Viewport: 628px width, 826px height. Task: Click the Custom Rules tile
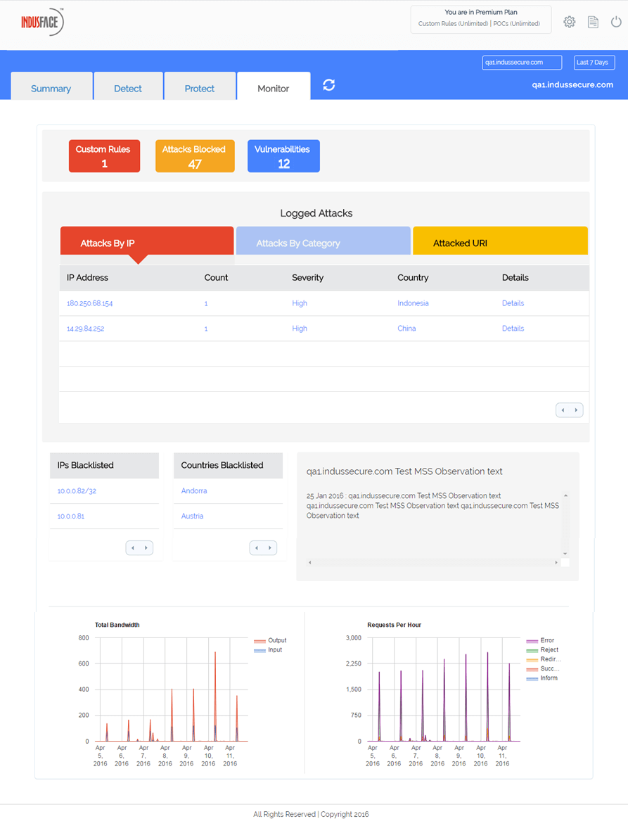tap(104, 156)
